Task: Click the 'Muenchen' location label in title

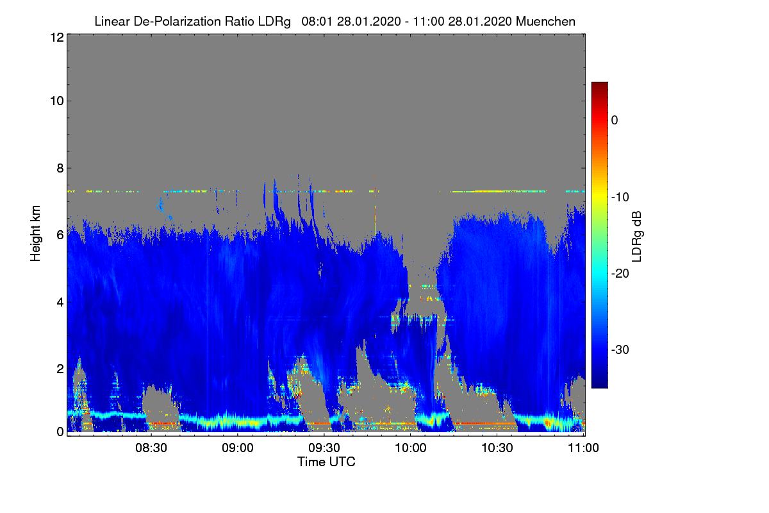Action: (x=545, y=22)
